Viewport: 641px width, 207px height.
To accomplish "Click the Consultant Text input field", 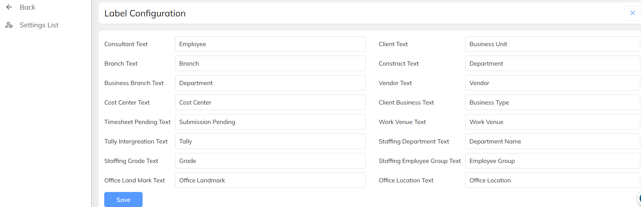I will [x=270, y=44].
